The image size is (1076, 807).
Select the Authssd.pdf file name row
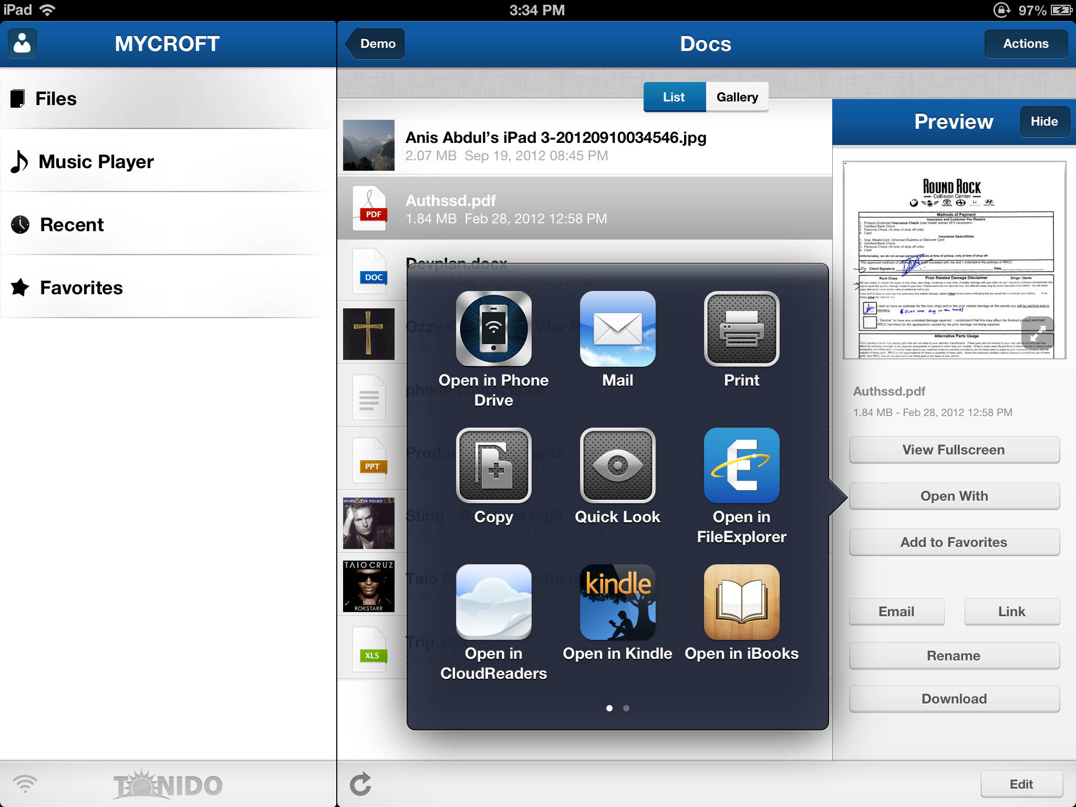tap(584, 209)
